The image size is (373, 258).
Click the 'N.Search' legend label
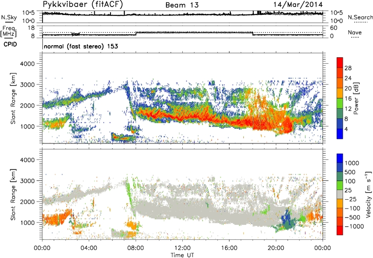coord(360,17)
